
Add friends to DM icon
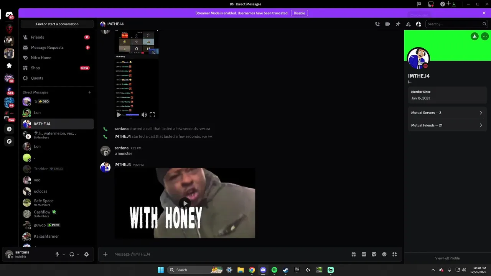408,24
